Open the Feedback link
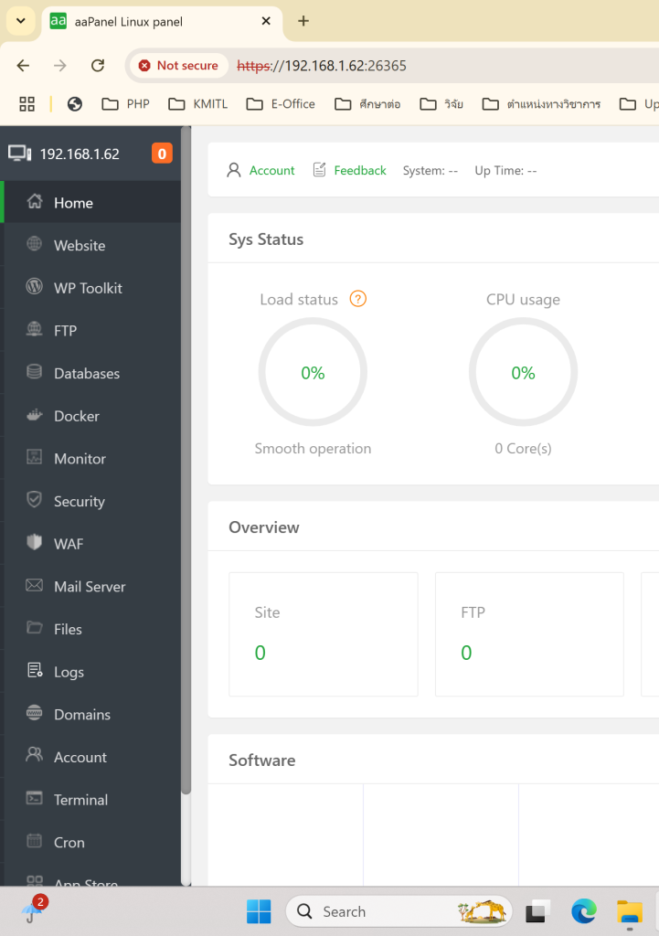Screen dimensions: 659x936 click(x=360, y=170)
